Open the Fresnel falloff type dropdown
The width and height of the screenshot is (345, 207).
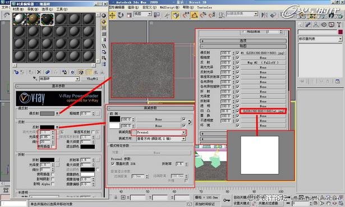point(183,132)
